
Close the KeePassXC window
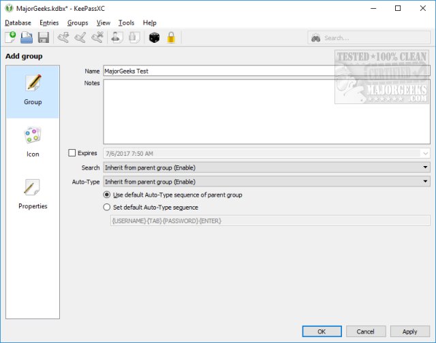(x=422, y=8)
